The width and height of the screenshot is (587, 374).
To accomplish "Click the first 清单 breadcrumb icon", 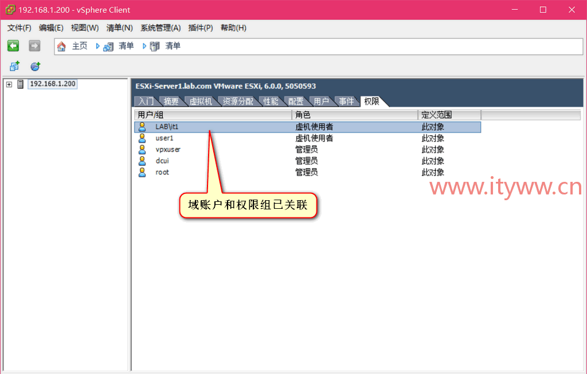I will (108, 46).
